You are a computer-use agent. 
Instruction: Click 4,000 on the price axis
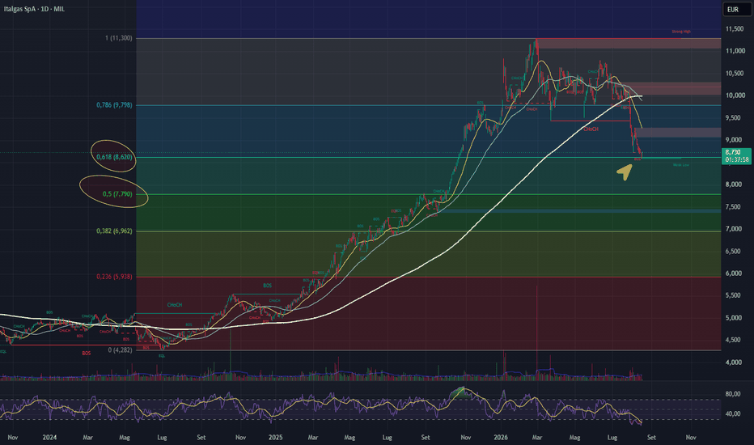coord(733,362)
